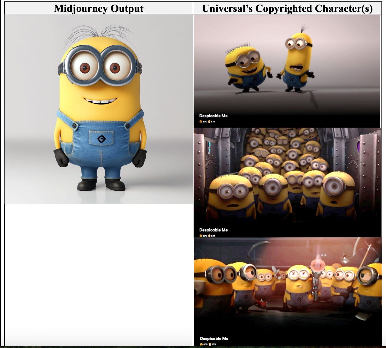386x348 pixels.
Task: Click "Despicable Me" caption under crowded corridor still
Action: coord(213,230)
